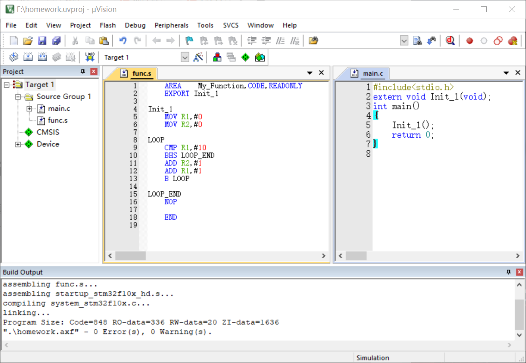Start debug session magnifier icon
Viewport: 526px width, 363px height.
pyautogui.click(x=450, y=40)
